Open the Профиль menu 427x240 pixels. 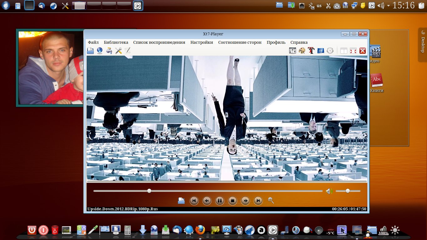(x=276, y=42)
